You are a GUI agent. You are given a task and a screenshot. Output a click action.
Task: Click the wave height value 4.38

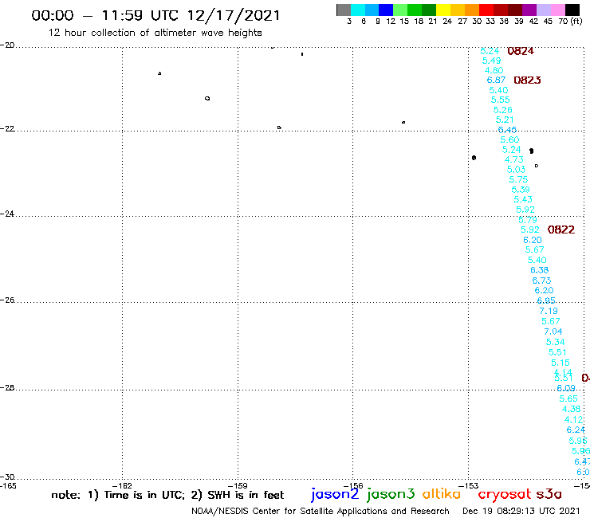(571, 409)
